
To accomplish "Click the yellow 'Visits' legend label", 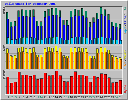I will point(125,54).
